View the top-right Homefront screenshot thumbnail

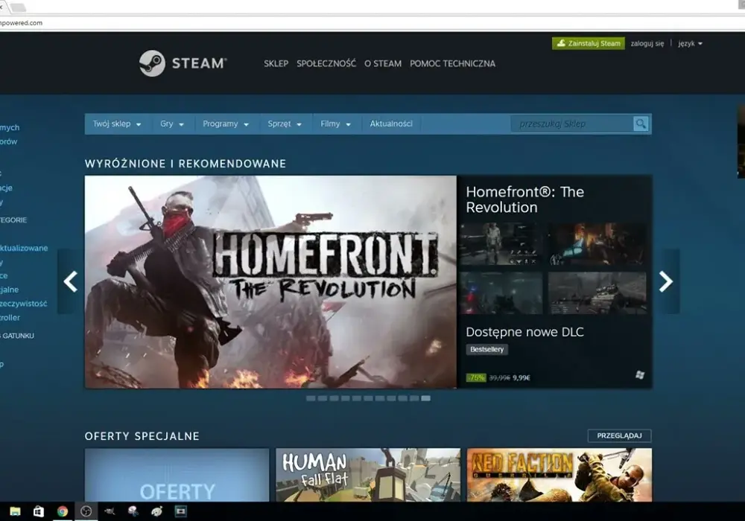[x=597, y=244]
